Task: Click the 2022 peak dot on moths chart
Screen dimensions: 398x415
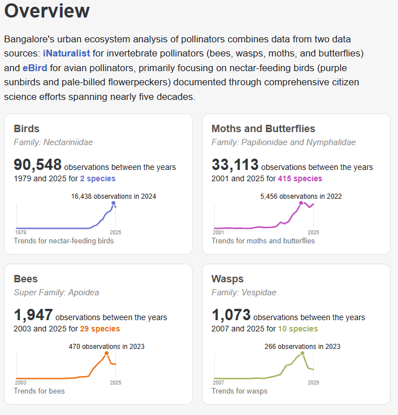Action: pos(301,203)
